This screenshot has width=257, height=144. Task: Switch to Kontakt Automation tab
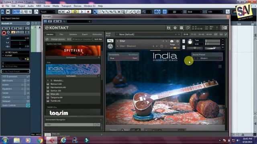click(x=97, y=34)
